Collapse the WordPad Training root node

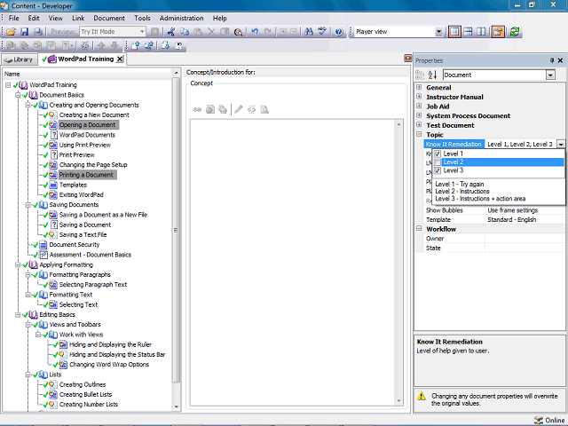8,85
